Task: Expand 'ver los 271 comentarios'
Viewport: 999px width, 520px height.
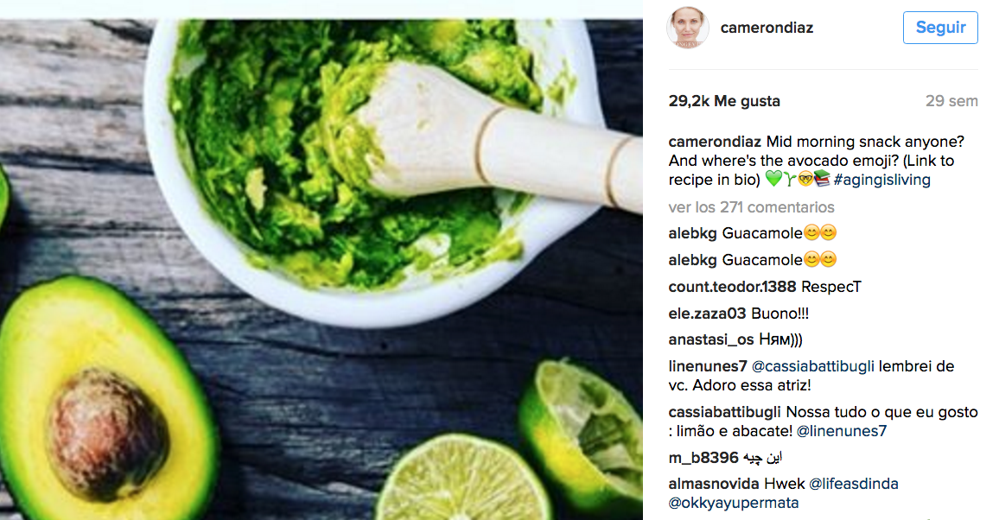Action: tap(751, 207)
